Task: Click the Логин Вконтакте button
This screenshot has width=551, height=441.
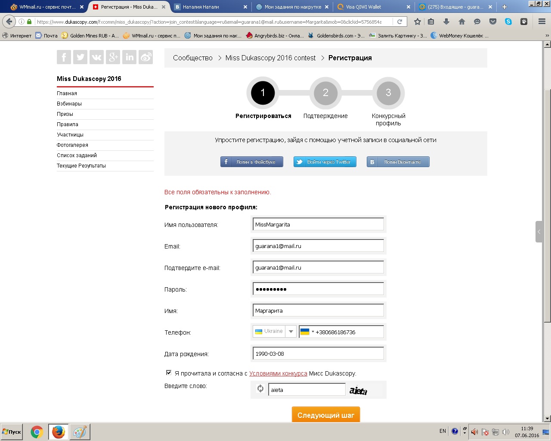Action: (x=398, y=162)
